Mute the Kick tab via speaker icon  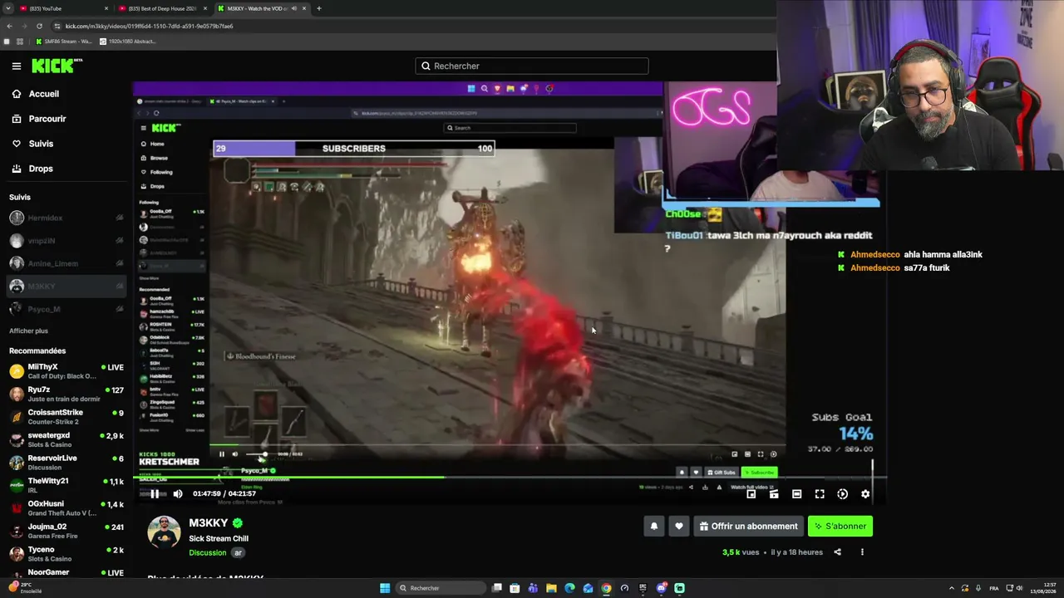click(293, 8)
